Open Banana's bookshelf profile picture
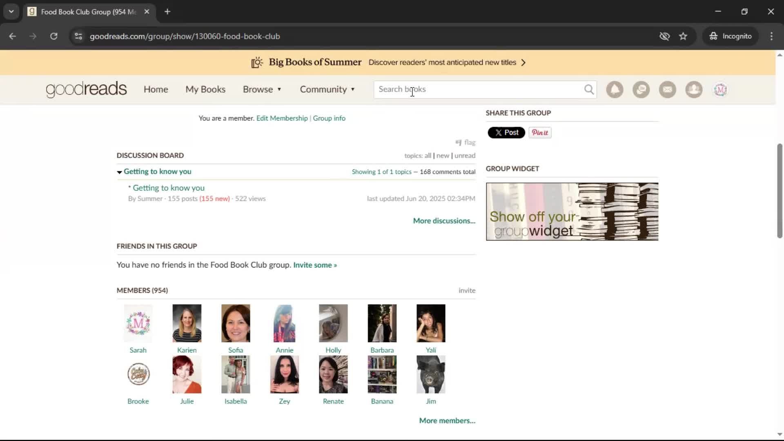The width and height of the screenshot is (784, 441). pyautogui.click(x=382, y=374)
